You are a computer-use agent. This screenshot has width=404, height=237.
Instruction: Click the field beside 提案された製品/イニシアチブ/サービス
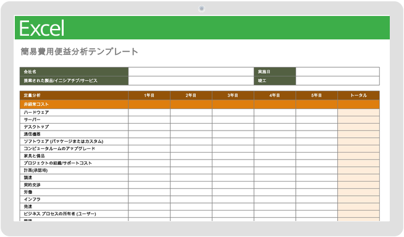pos(191,81)
